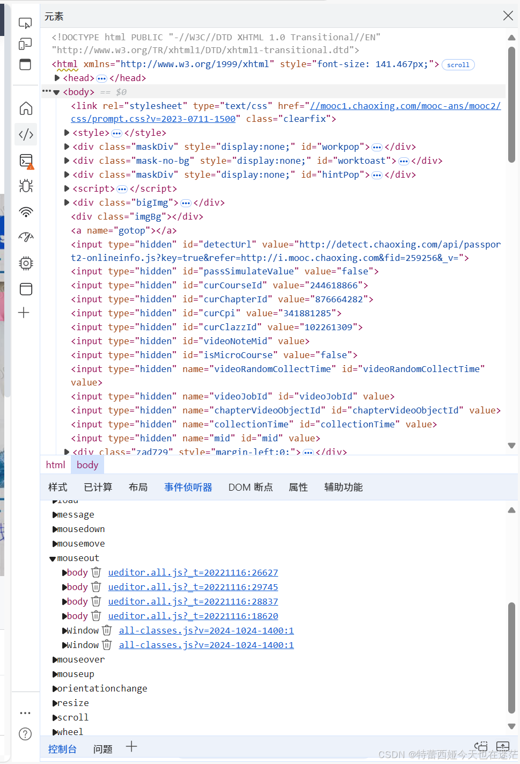Select the input row with id curCourseId
Screen dimensions: 520x764
(219, 285)
